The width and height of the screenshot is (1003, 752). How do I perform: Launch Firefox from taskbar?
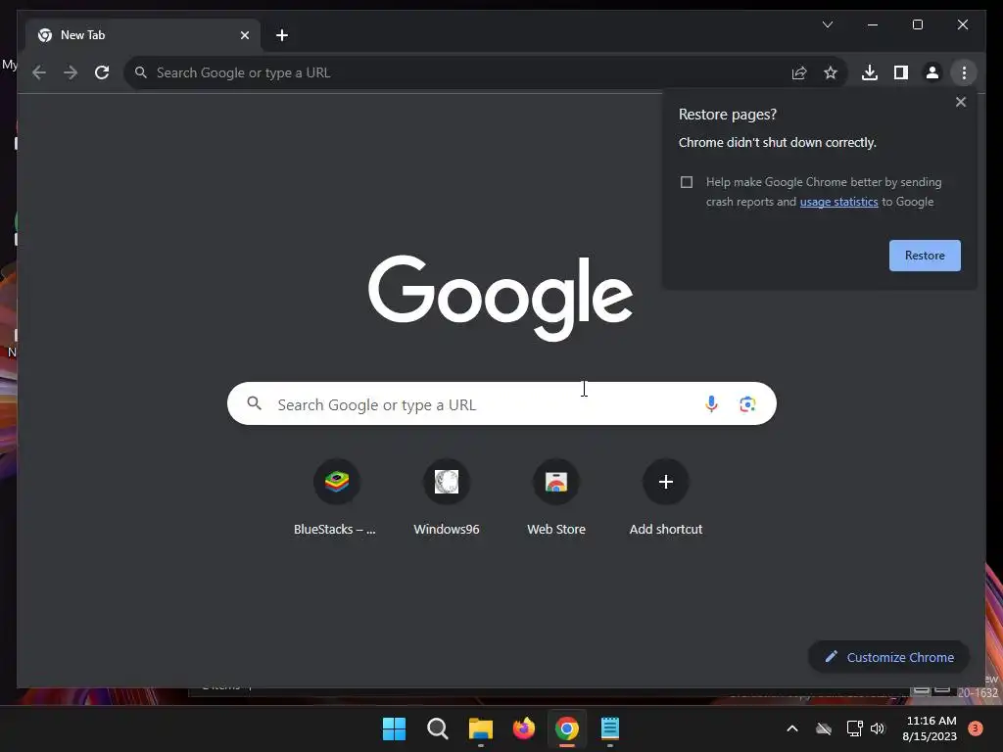pyautogui.click(x=524, y=728)
